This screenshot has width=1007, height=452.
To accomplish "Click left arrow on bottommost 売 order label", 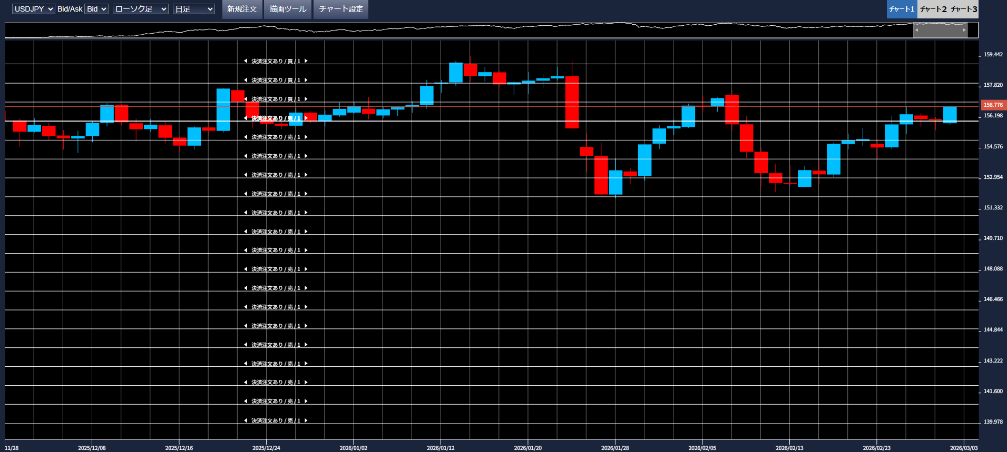I will point(246,420).
